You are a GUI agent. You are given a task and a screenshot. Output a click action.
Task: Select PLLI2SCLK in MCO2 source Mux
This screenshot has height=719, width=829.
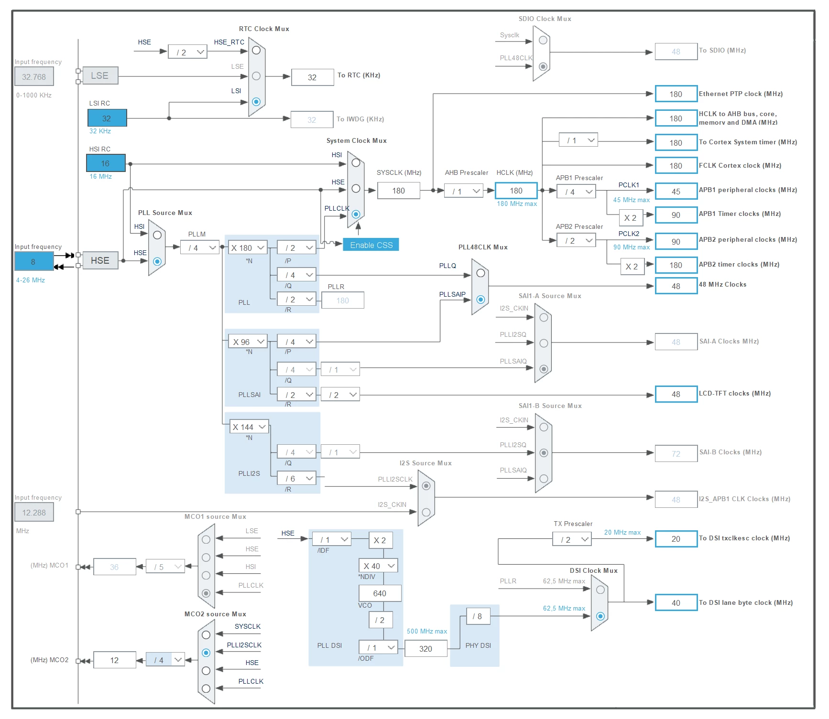coord(206,653)
